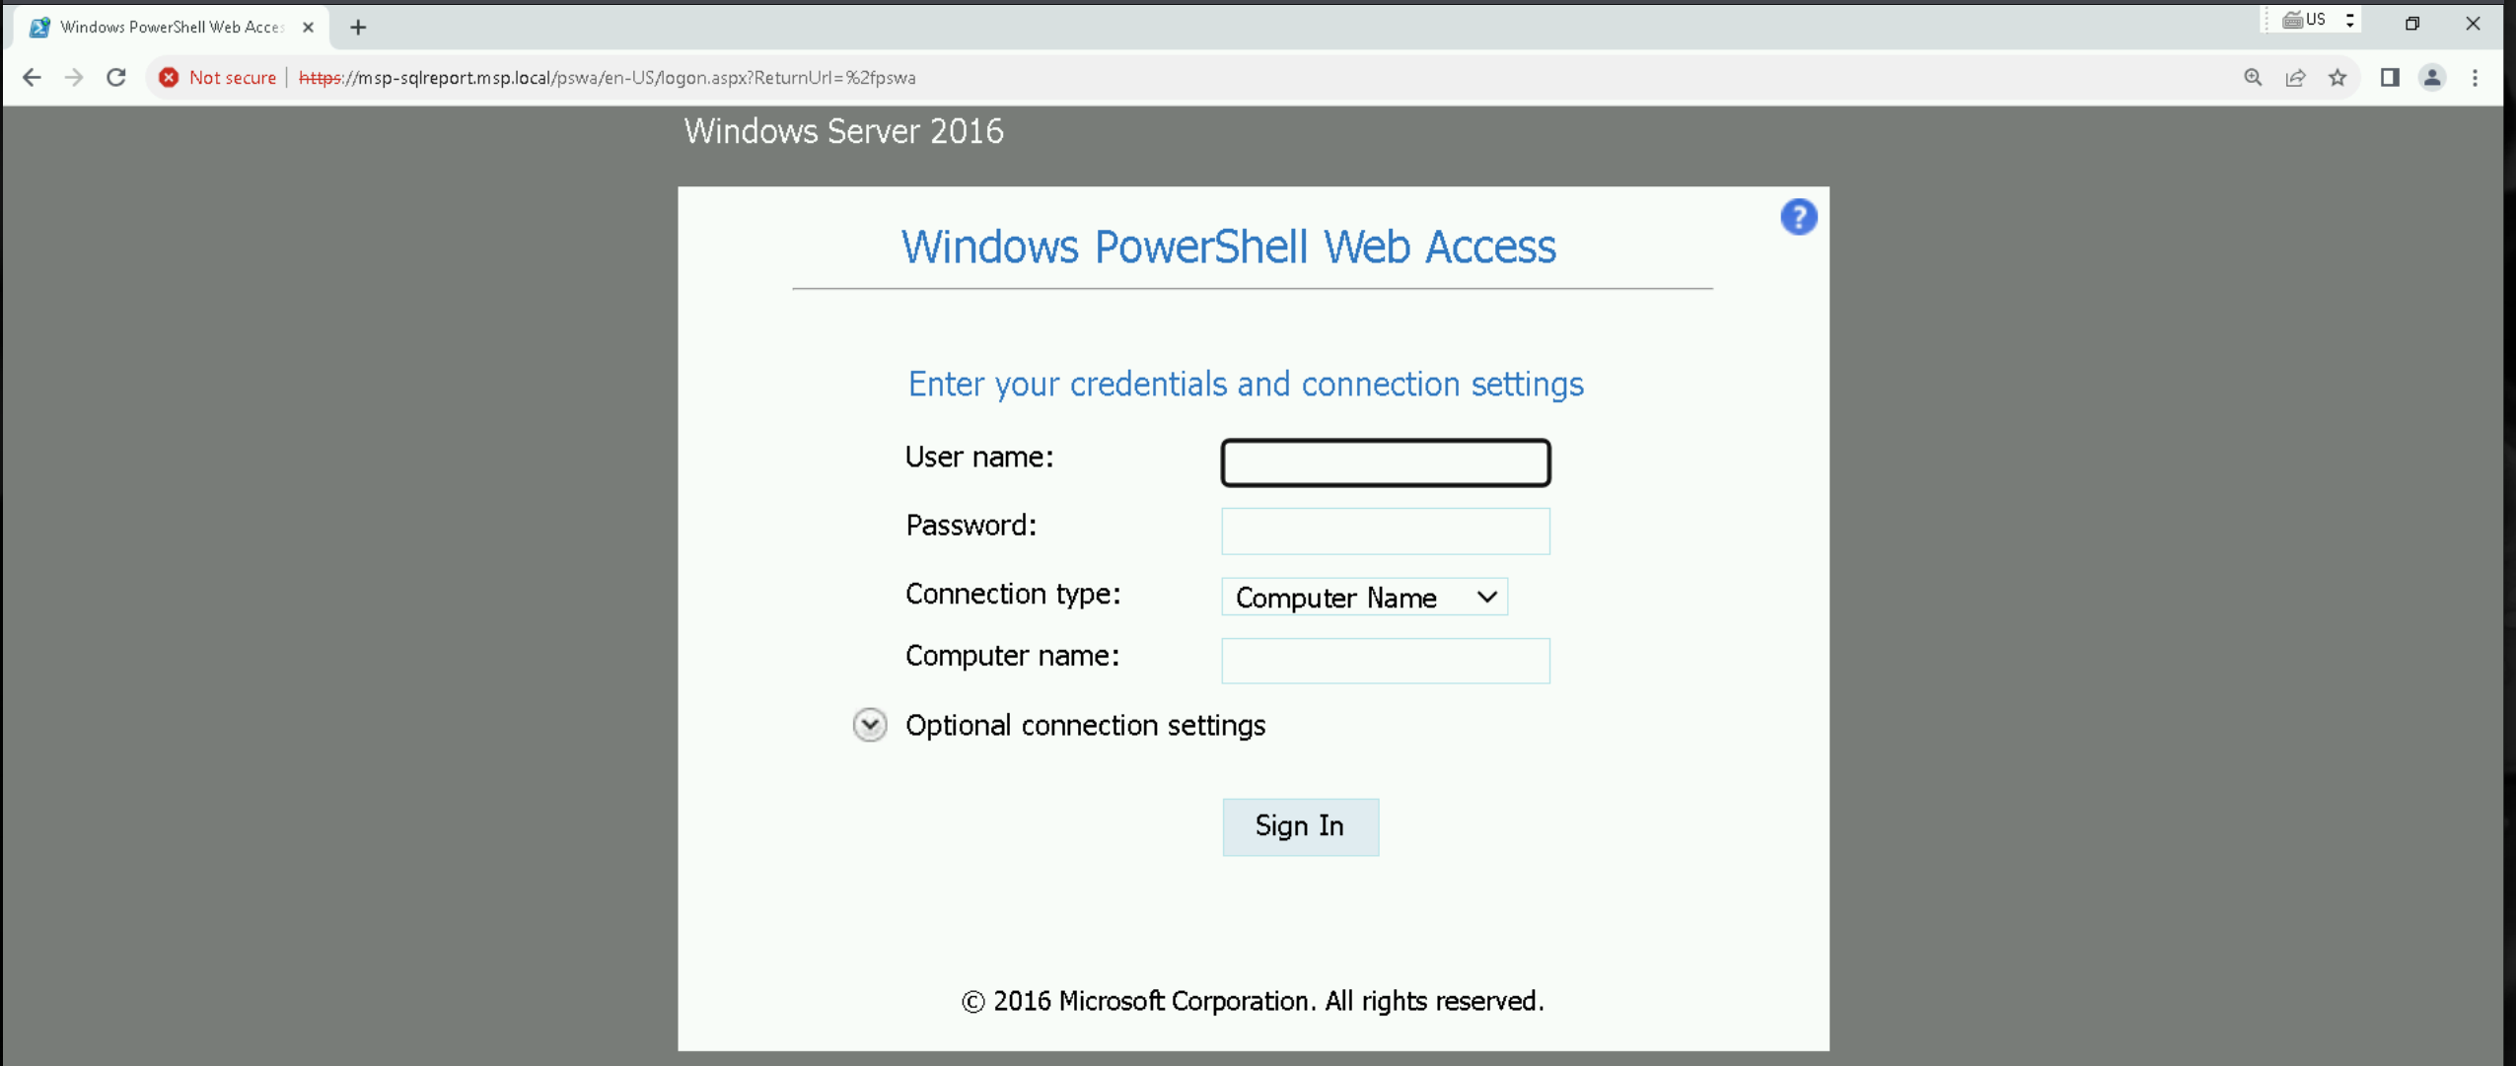Go back to the previous page
Viewport: 2516px width, 1066px height.
click(x=32, y=78)
